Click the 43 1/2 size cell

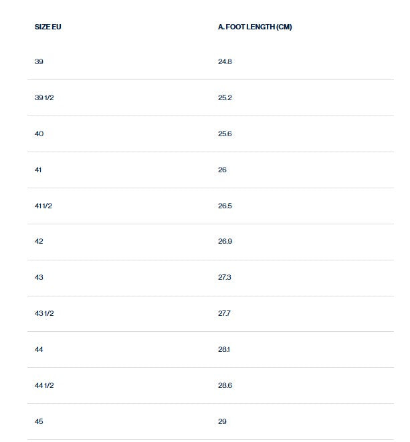[44, 313]
